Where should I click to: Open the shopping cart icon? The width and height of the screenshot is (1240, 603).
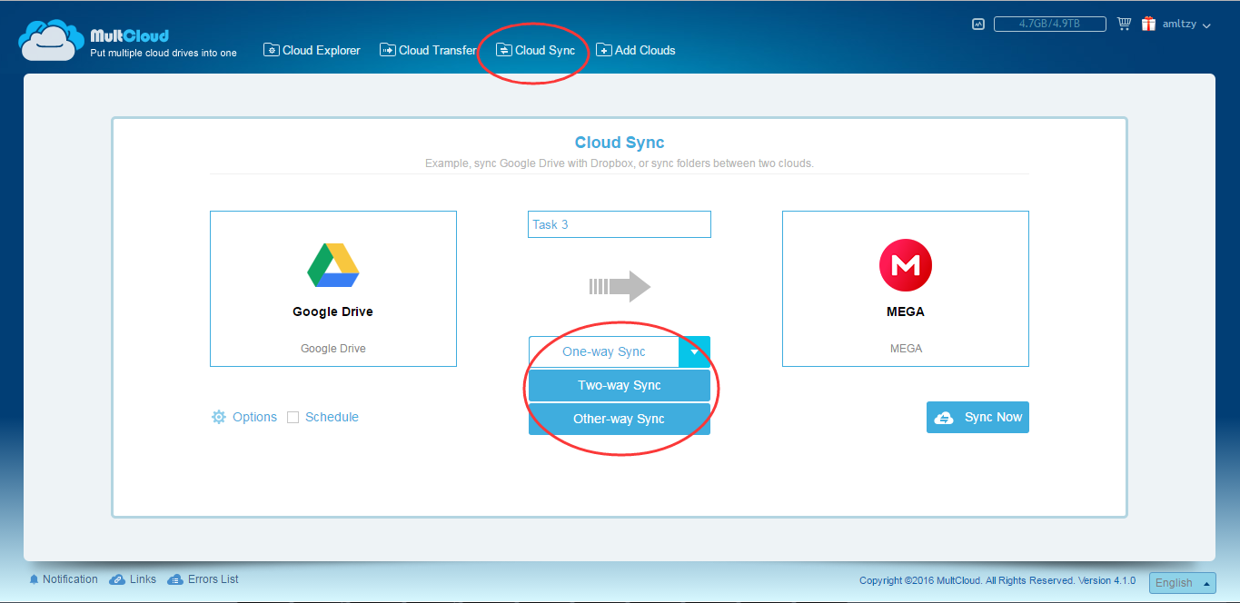pyautogui.click(x=1124, y=25)
